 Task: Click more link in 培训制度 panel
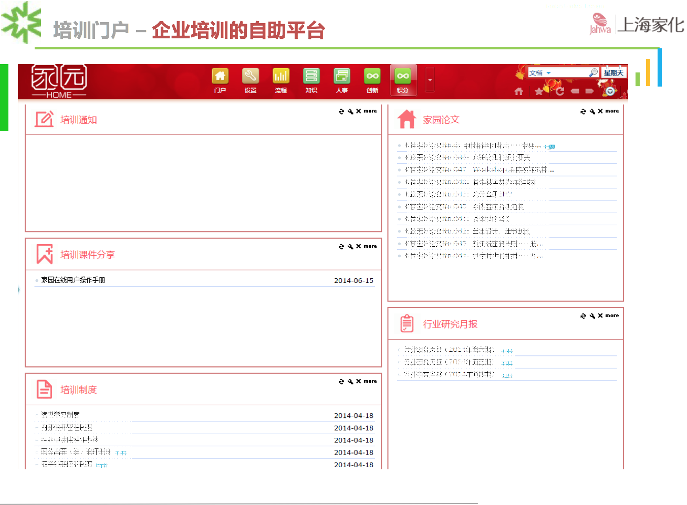coord(370,381)
